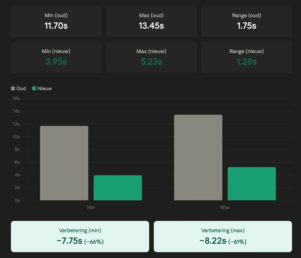Toggle the Nieuw series in the legend
This screenshot has width=301, height=258.
pyautogui.click(x=42, y=89)
